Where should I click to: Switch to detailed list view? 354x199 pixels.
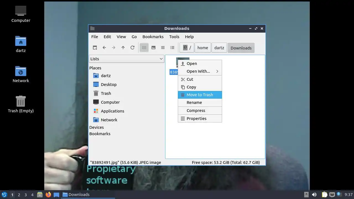(x=172, y=48)
